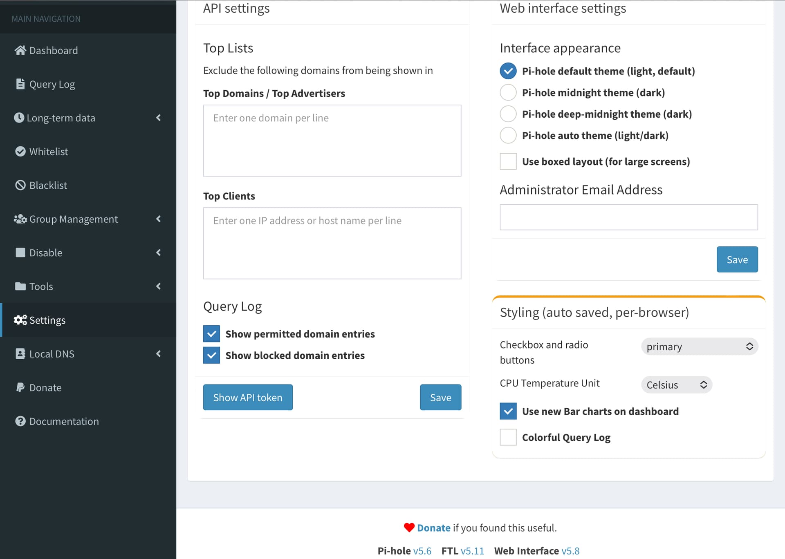Open the checkbox and radio style dropdown
Image resolution: width=785 pixels, height=559 pixels.
[x=699, y=347]
